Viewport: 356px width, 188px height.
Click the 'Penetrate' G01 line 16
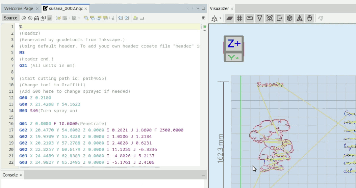point(63,124)
